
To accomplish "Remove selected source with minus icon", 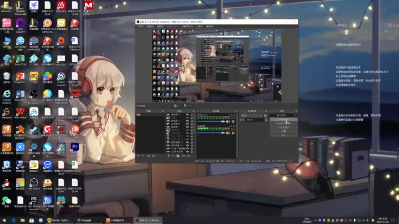I will (173, 156).
